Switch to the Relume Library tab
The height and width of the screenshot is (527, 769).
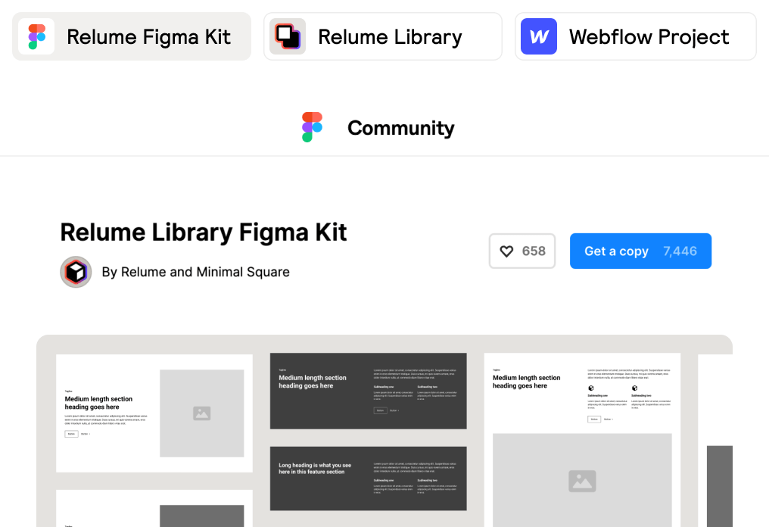[x=382, y=37]
